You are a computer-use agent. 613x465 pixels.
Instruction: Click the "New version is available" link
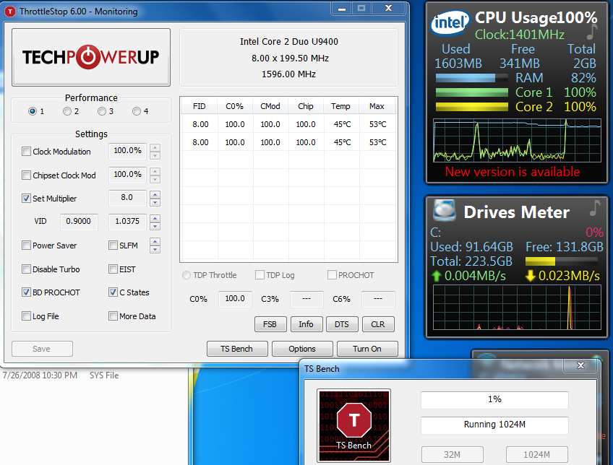pyautogui.click(x=513, y=172)
